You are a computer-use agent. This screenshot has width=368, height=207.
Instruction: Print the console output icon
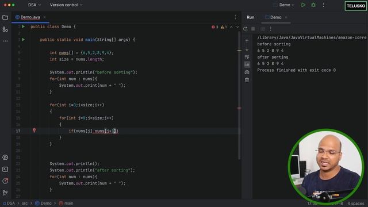(247, 72)
